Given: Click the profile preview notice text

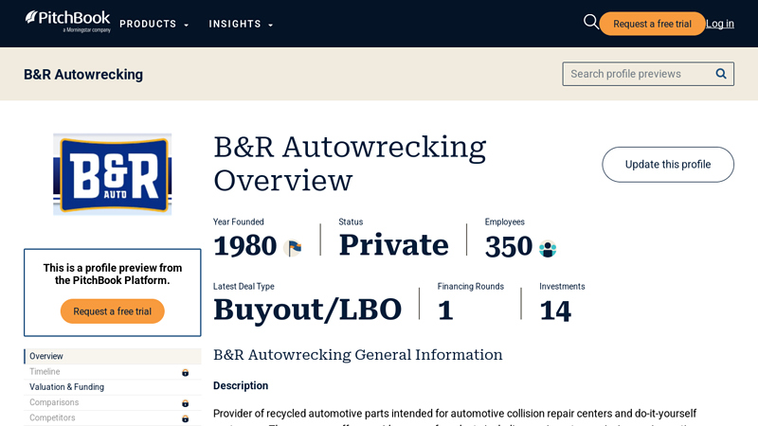Looking at the screenshot, I should (113, 274).
